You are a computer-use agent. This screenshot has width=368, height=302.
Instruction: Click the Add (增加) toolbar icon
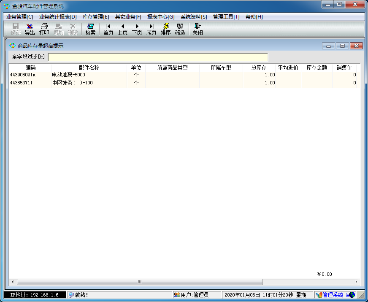pos(58,30)
